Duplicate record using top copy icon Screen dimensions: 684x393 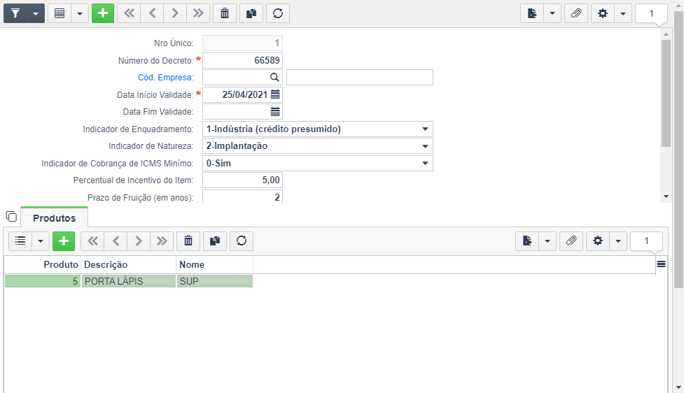251,13
